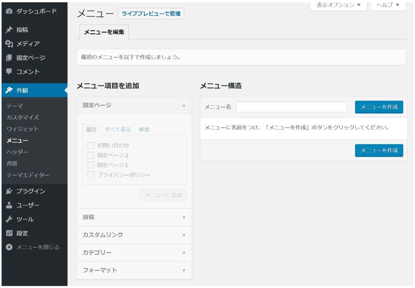Open 設定 in the sidebar
The height and width of the screenshot is (288, 415).
pyautogui.click(x=22, y=233)
